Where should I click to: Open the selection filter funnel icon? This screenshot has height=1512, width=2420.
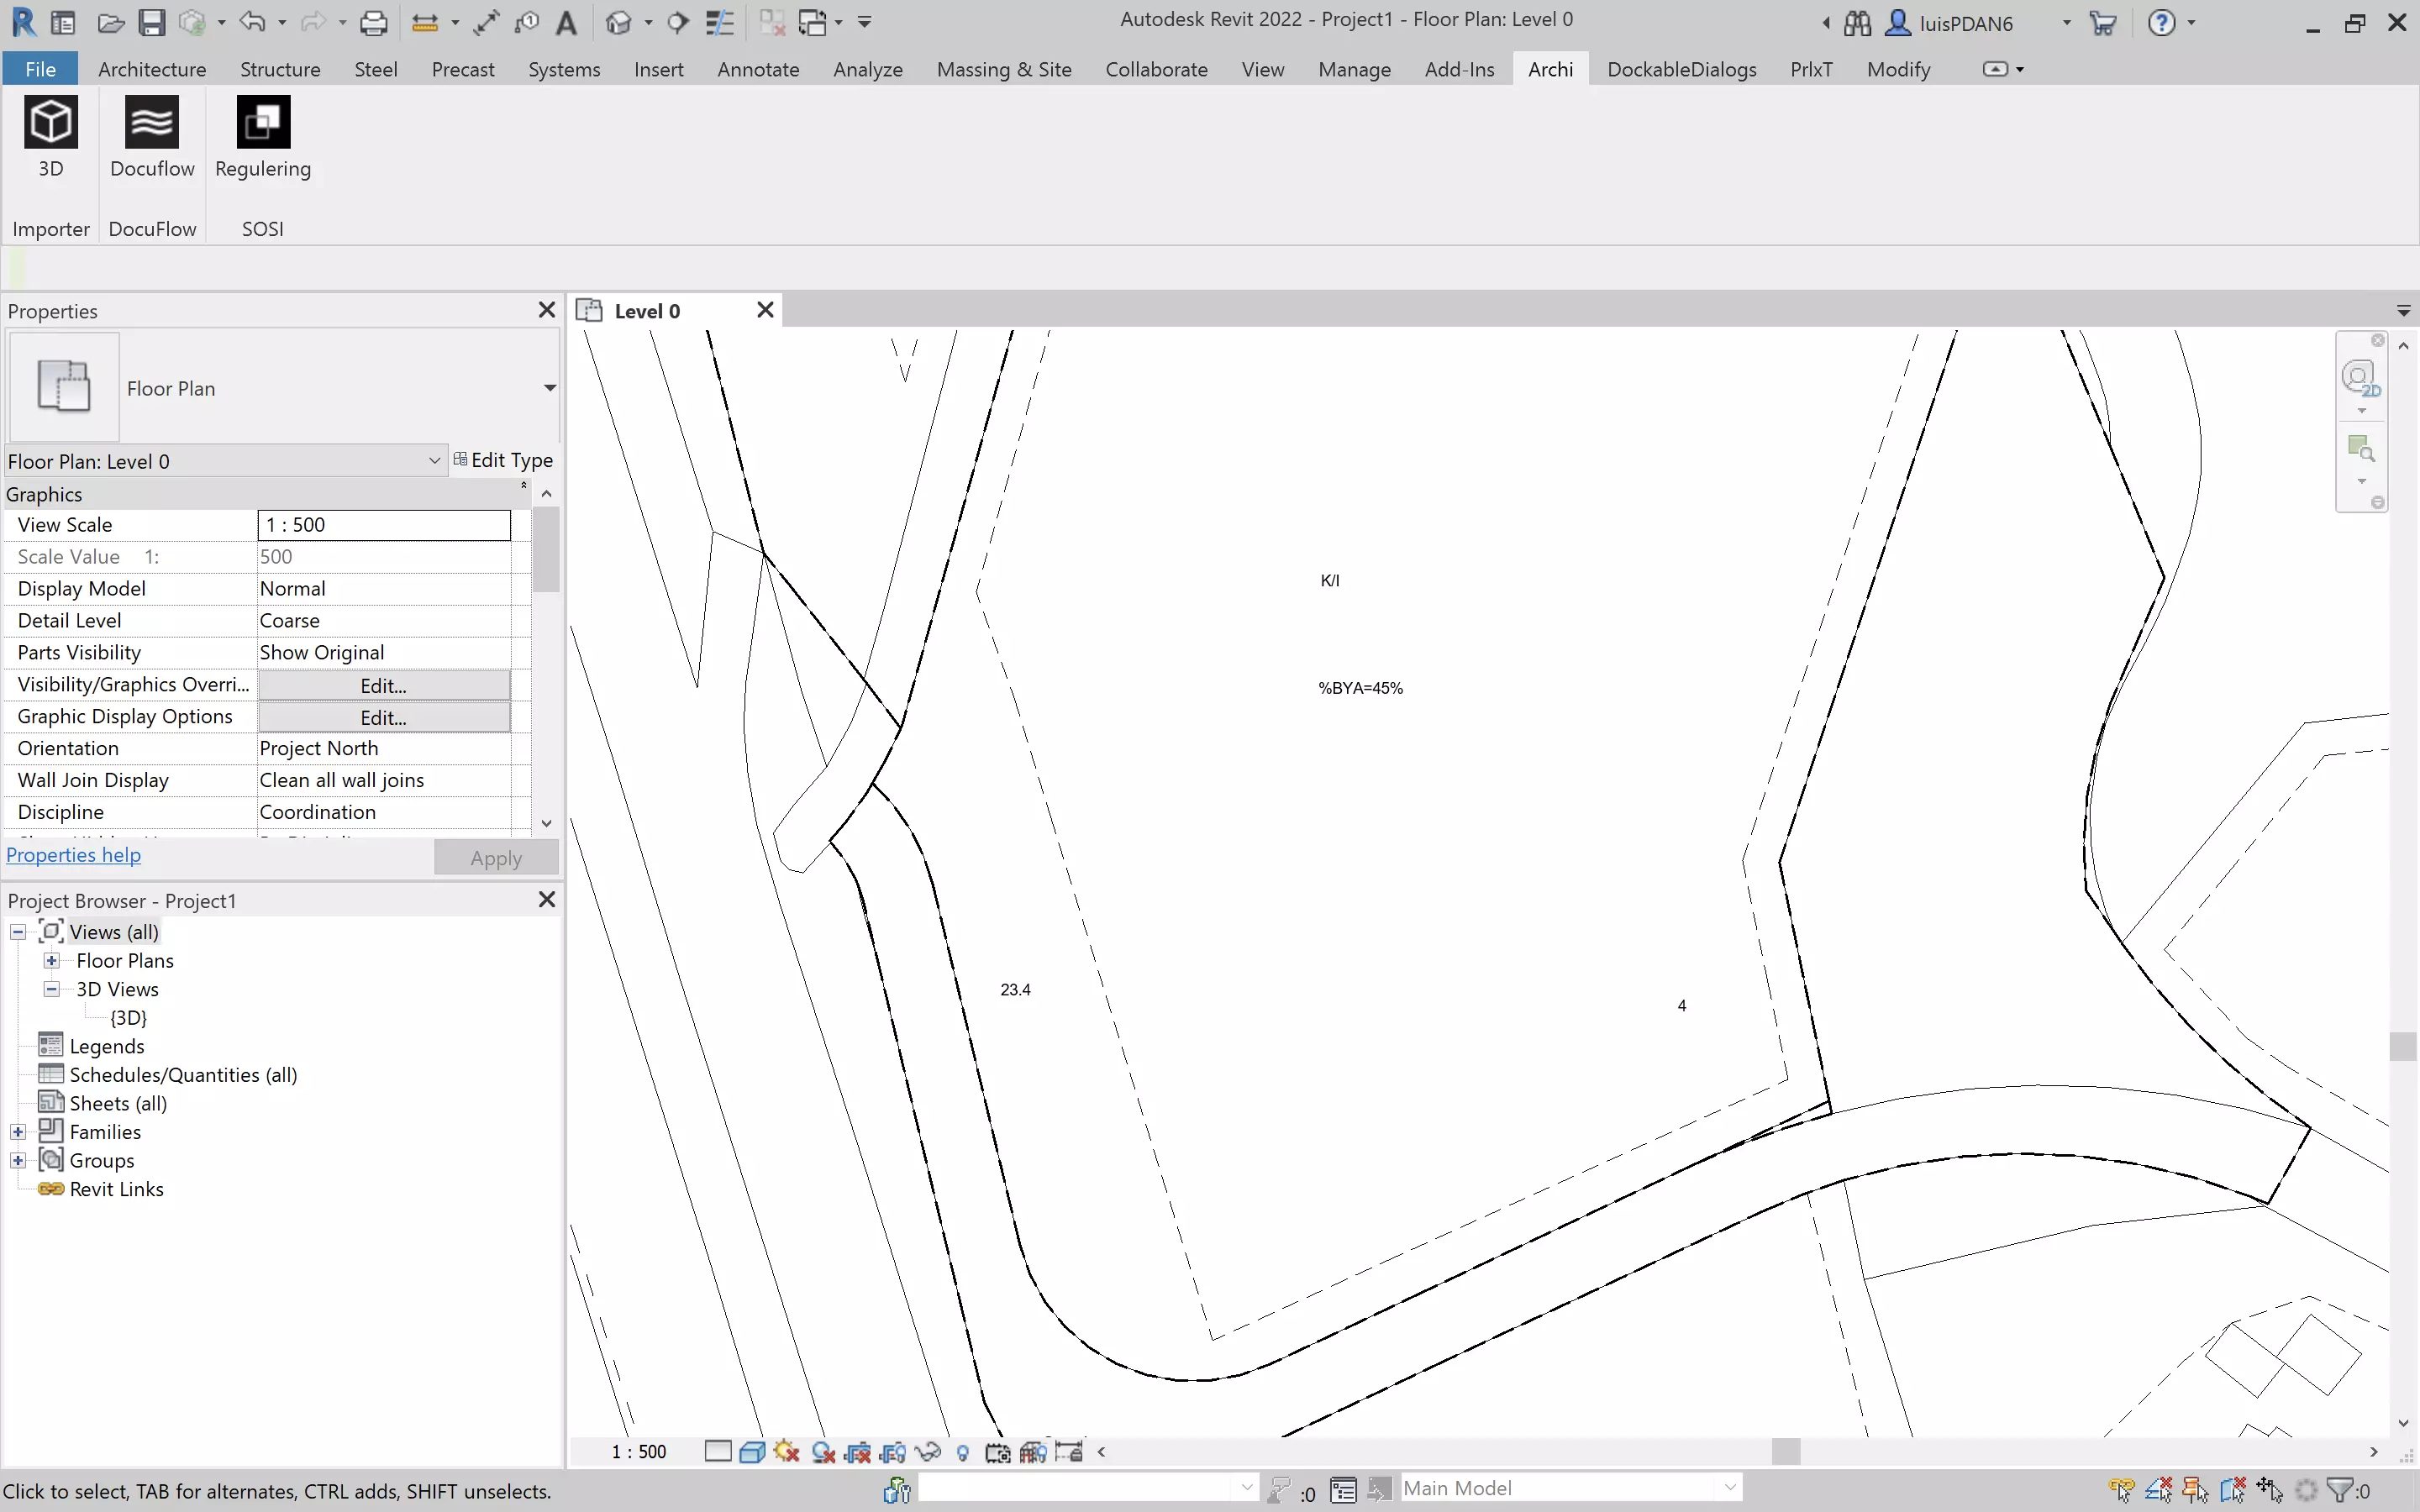[x=2341, y=1490]
